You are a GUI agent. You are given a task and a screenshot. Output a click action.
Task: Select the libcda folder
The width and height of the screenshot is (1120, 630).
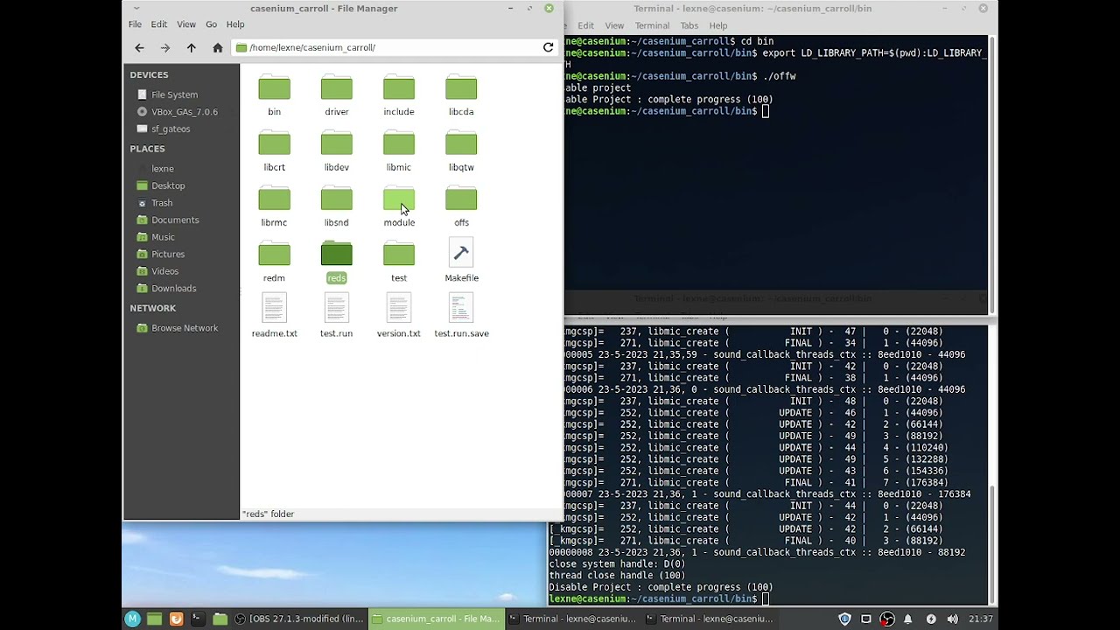461,95
